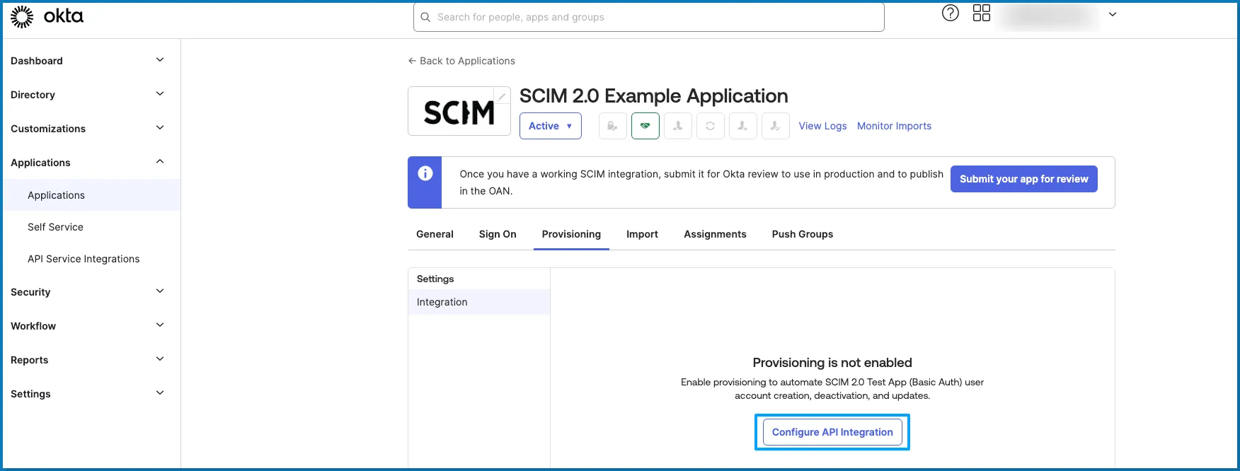Click the circular sync arrows icon
This screenshot has width=1240, height=471.
click(710, 126)
